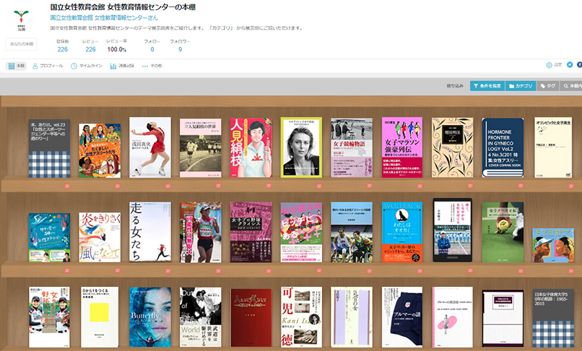
Task: Open the カテゴリ category filter
Action: (521, 86)
